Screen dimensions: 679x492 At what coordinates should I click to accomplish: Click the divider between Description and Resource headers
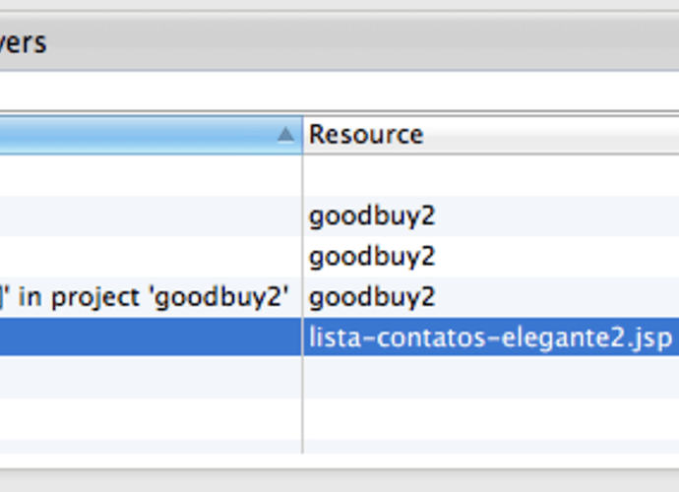[303, 135]
